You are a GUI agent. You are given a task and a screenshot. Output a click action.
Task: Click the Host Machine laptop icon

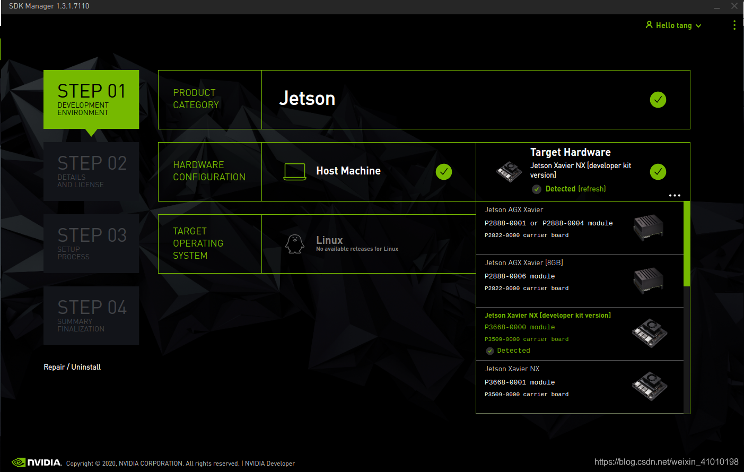point(295,172)
